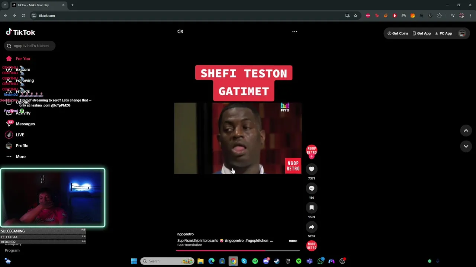Open the Chrome extensions puzzle icon

[x=439, y=16]
